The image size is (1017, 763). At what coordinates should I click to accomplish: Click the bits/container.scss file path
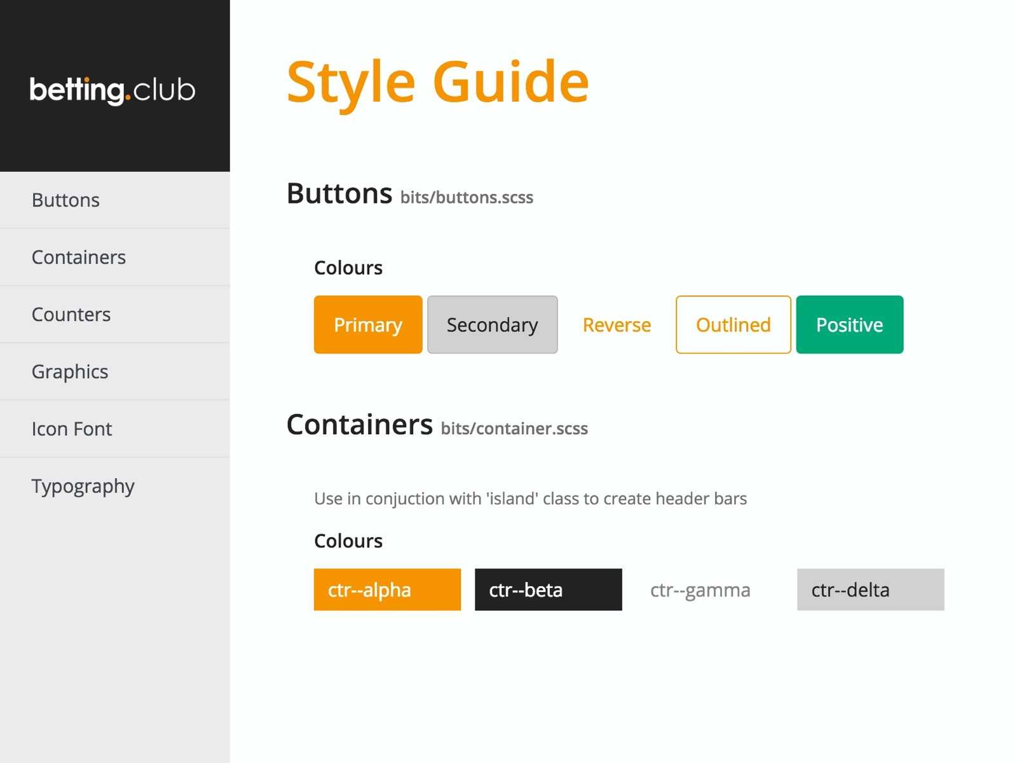click(514, 429)
